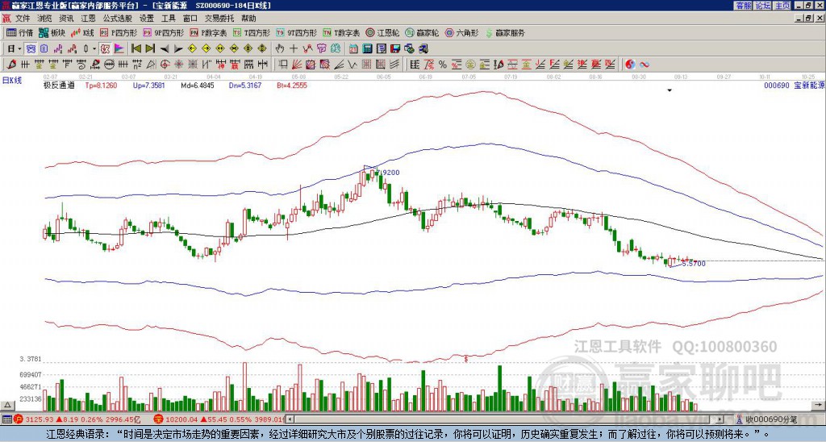This screenshot has height=442, width=826.
Task: Click the 000690 宝新能源 stock label
Action: tap(794, 85)
